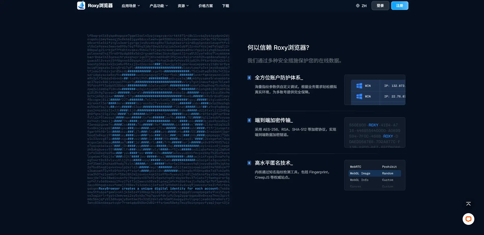Click the Prohibit value for WebRTC
484x235 pixels.
389,167
